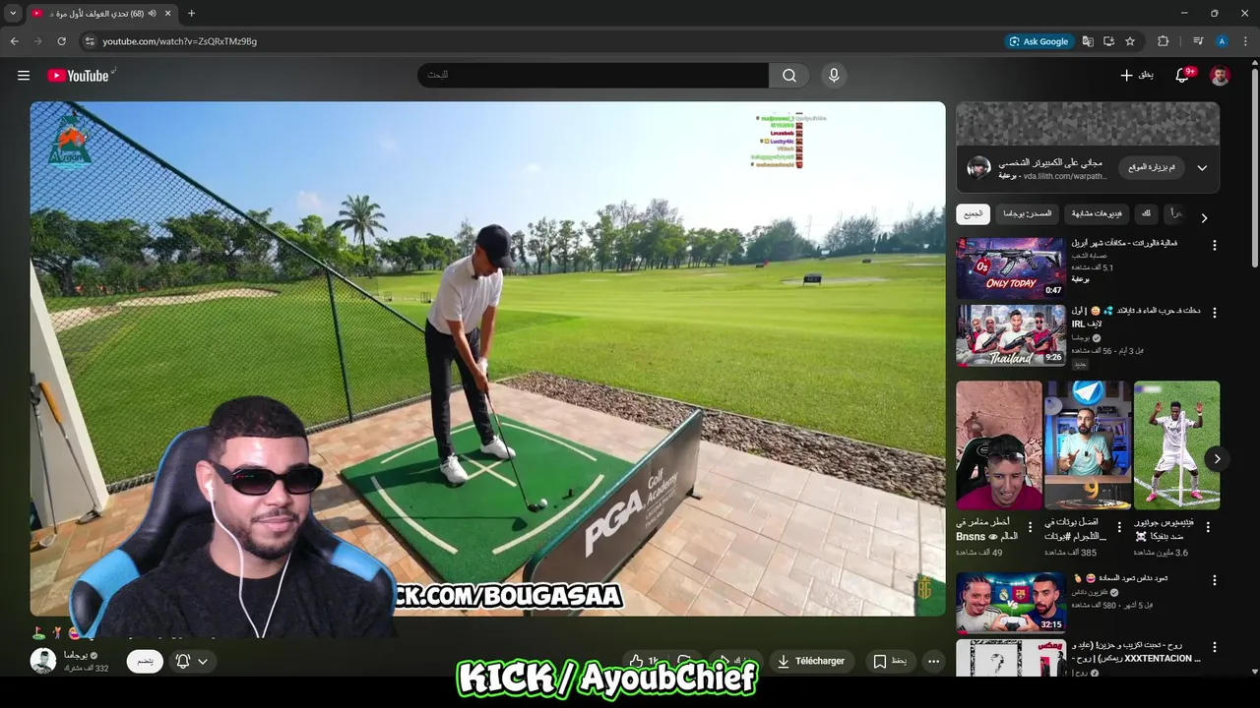Screen dimensions: 1260x708
Task: Open the بوجاسا channel name link
Action: 76,655
